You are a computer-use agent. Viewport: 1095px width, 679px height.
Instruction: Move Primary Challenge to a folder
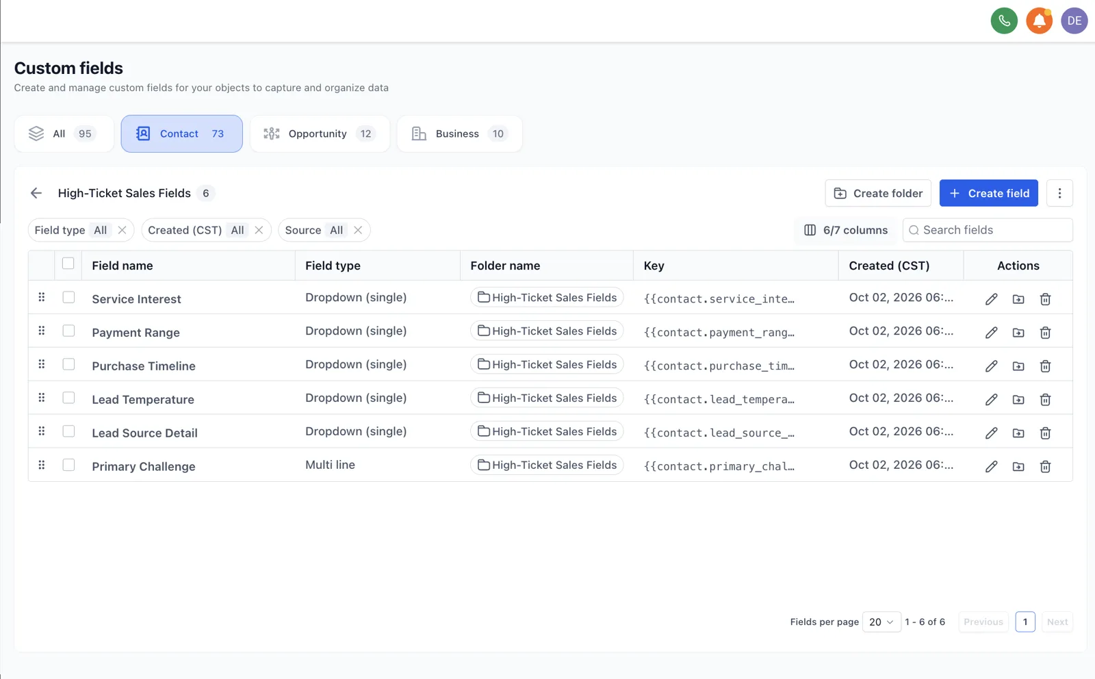(x=1018, y=467)
